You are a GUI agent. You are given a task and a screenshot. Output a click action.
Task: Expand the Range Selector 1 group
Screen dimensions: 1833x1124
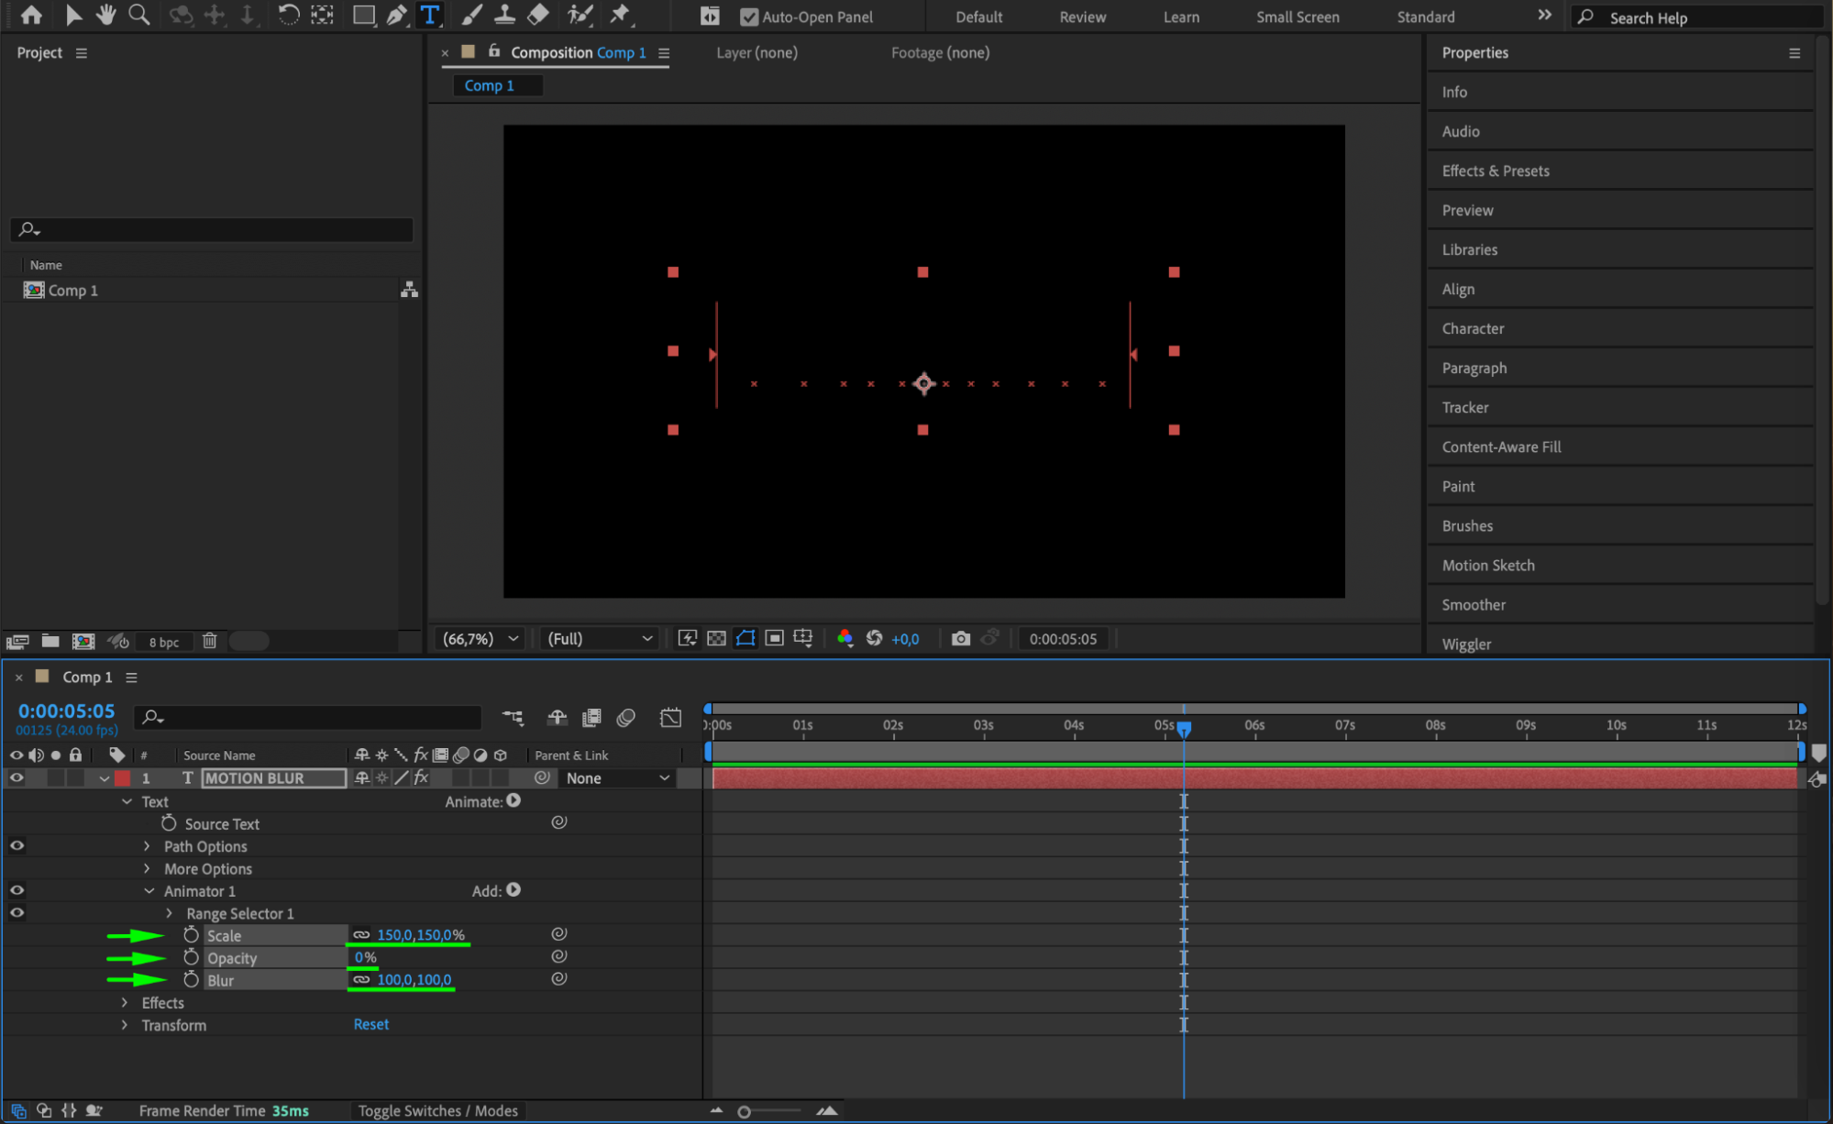[x=170, y=914]
